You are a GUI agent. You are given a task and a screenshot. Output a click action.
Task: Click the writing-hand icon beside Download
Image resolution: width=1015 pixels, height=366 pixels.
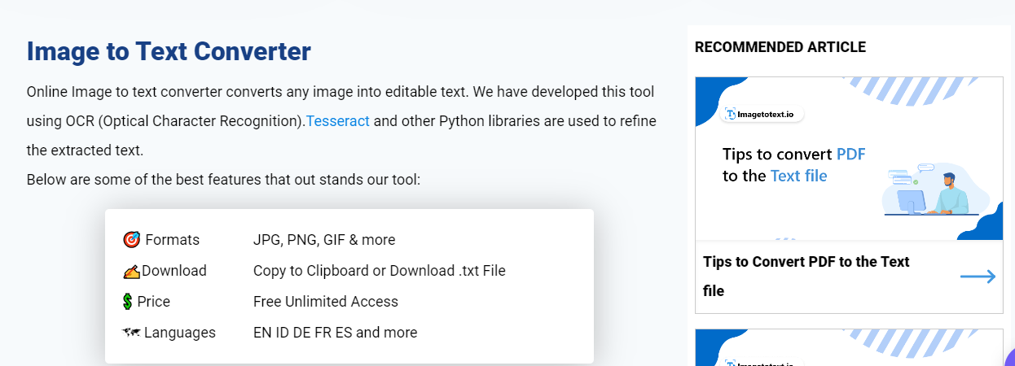point(132,271)
